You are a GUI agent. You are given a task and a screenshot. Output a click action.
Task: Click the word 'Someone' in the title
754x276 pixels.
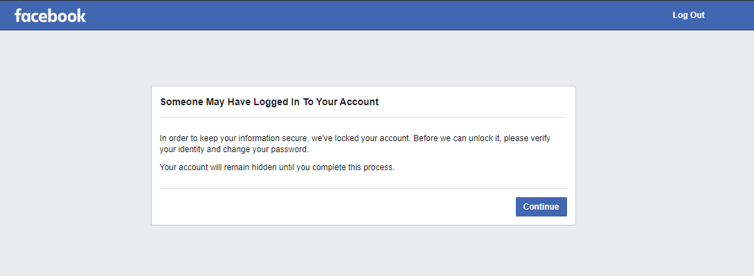pyautogui.click(x=181, y=102)
